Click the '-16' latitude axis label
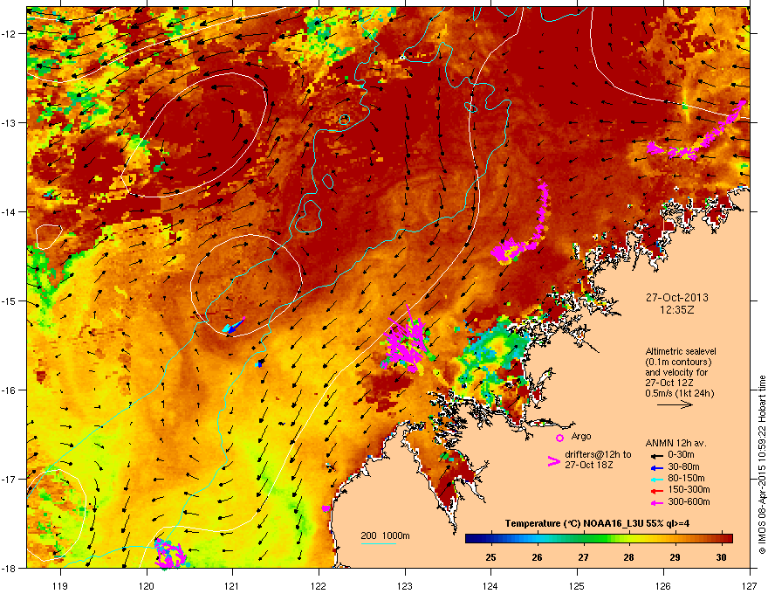 pyautogui.click(x=9, y=390)
